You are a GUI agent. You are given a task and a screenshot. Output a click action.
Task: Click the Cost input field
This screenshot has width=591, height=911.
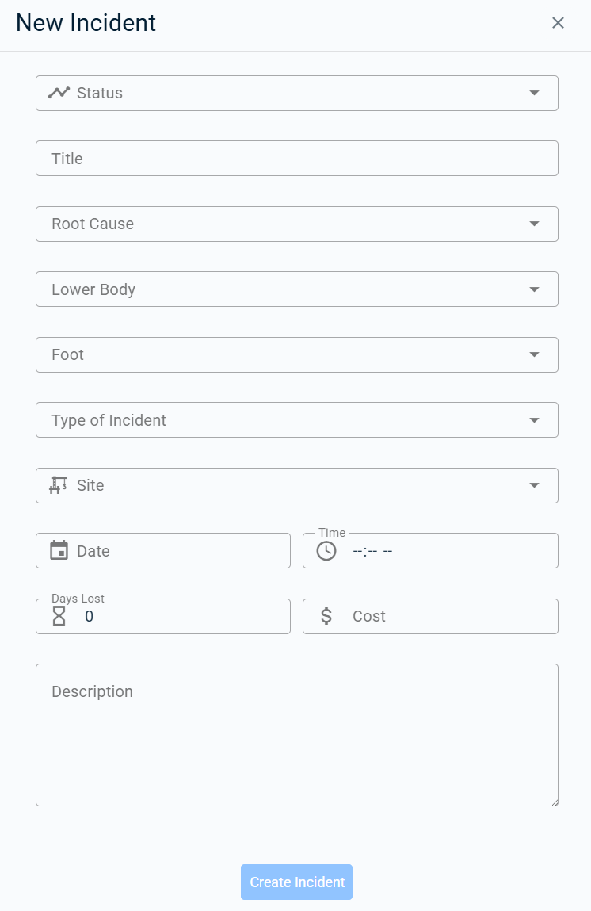[x=430, y=616]
